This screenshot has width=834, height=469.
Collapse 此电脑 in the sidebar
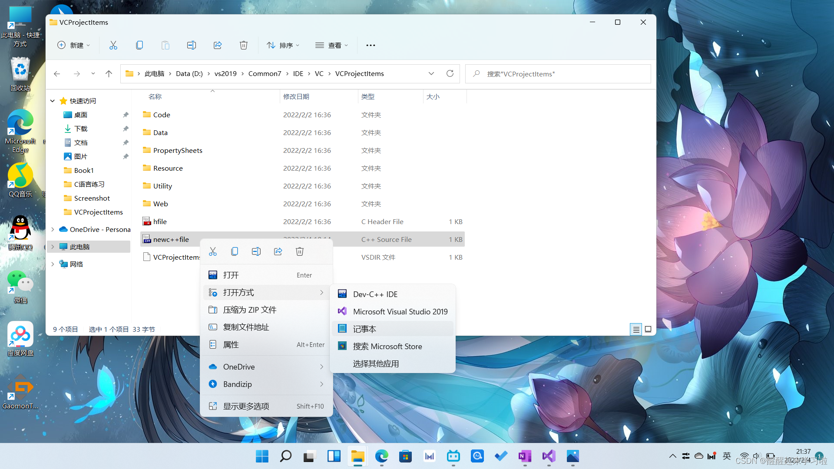(x=53, y=246)
